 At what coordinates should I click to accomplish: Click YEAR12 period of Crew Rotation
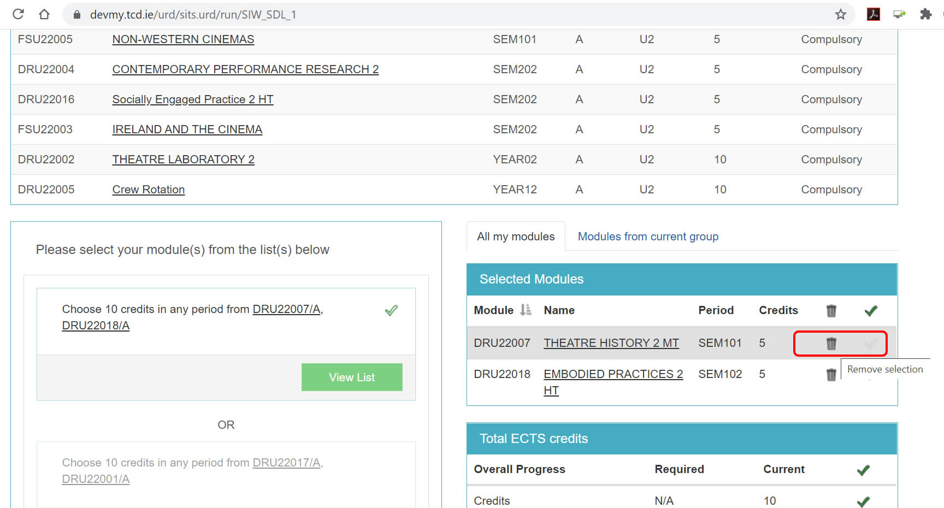click(x=515, y=190)
